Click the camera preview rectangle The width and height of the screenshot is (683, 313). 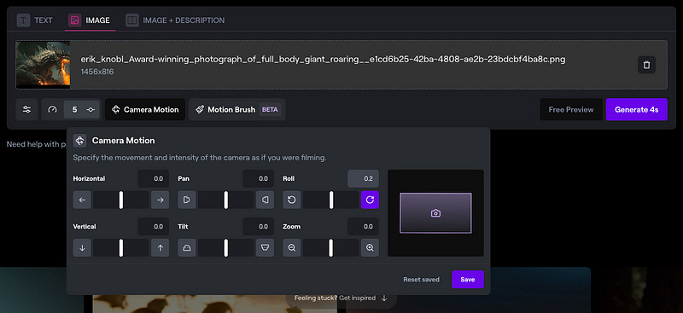click(435, 213)
